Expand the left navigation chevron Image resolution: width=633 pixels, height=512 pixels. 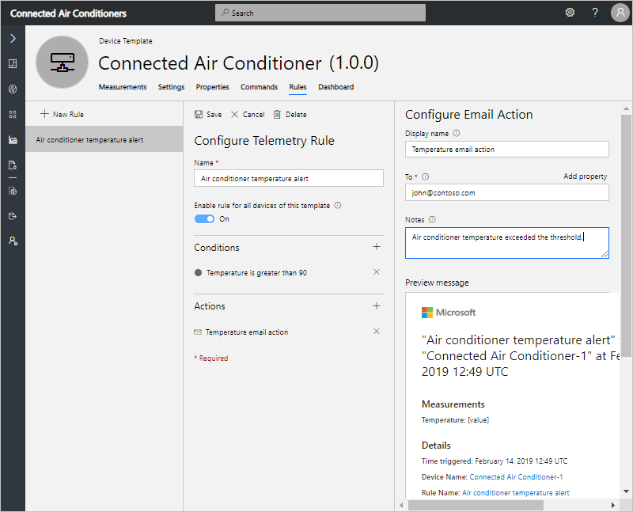13,38
